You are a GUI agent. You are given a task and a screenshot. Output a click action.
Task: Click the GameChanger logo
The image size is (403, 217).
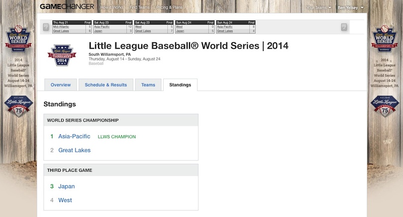coord(67,6)
